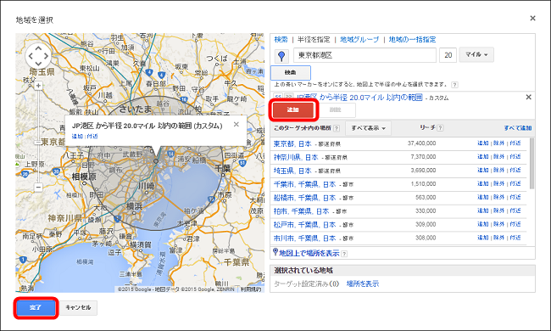
Task: Open 神奈川県, 日本 location link
Action: 296,157
